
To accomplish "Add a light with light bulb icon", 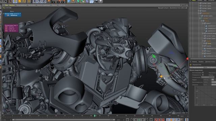I will tap(101, 1).
